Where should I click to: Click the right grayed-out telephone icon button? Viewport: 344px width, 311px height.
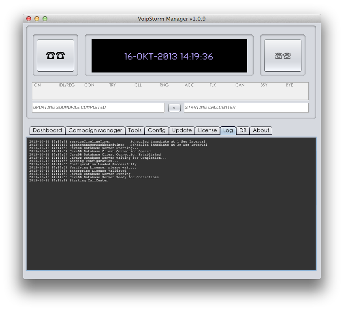[x=282, y=55]
